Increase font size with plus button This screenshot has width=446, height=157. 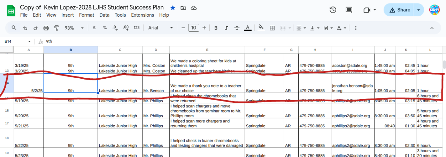pos(204,28)
